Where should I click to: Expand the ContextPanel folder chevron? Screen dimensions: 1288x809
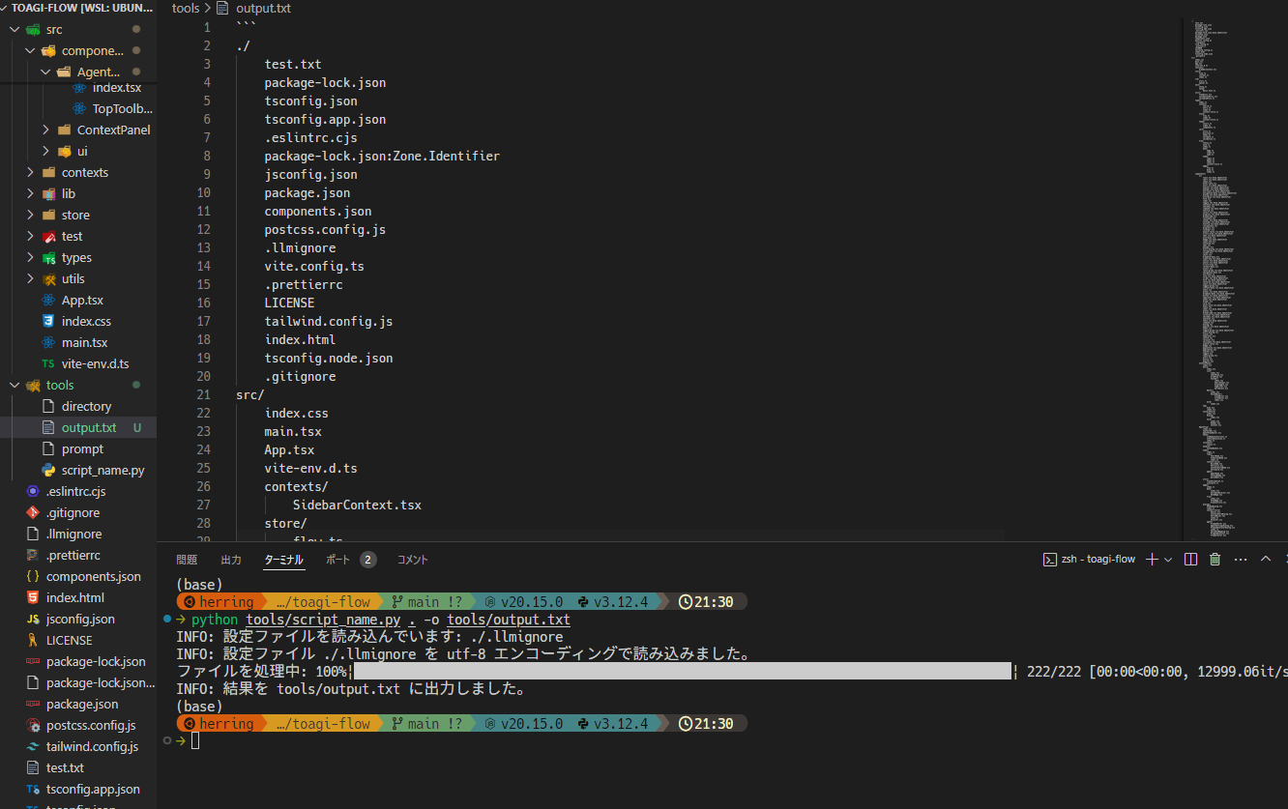pyautogui.click(x=45, y=130)
